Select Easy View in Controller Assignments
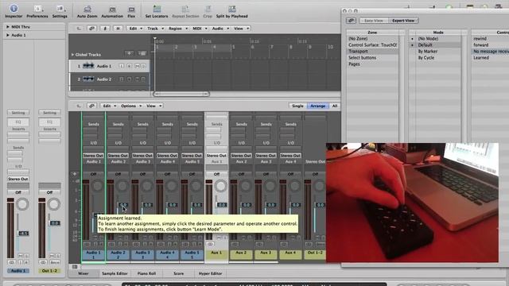This screenshot has height=286, width=509. [x=374, y=21]
